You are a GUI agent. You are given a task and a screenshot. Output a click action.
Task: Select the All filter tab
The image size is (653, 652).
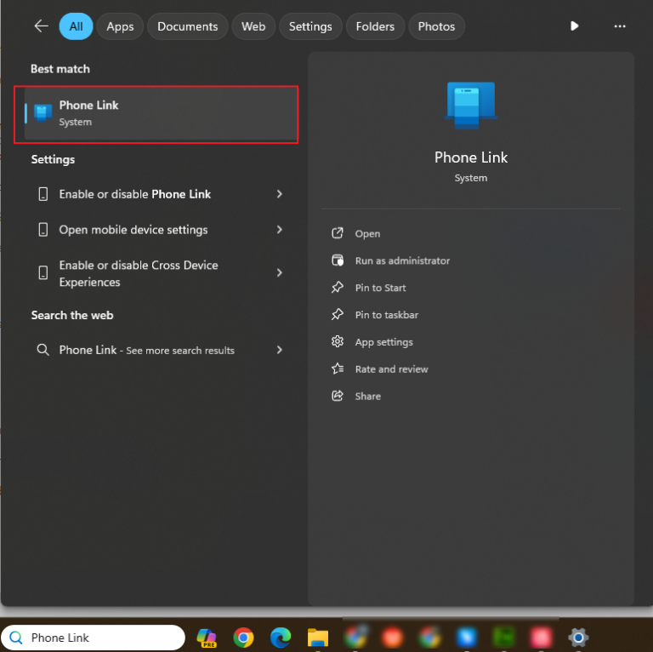(x=76, y=26)
